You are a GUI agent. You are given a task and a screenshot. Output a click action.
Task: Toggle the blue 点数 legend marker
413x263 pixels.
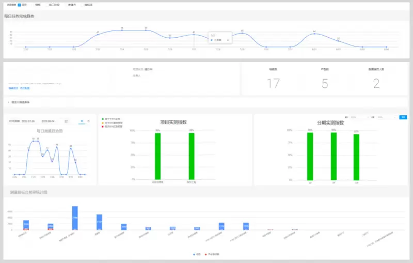(x=195, y=255)
